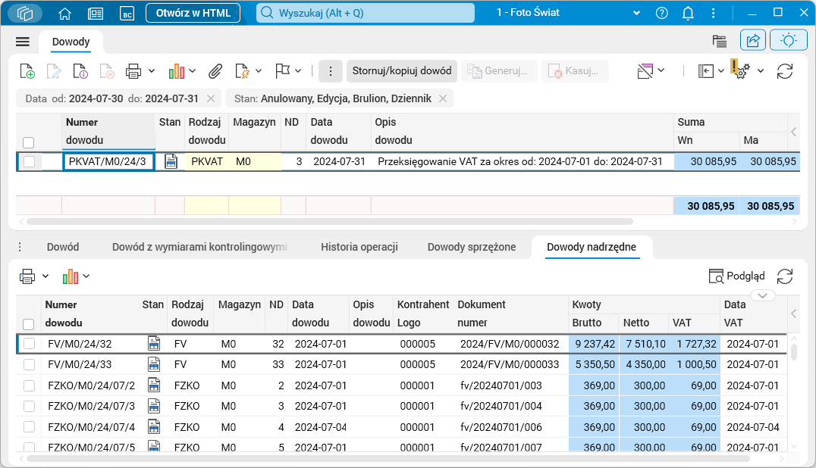The image size is (816, 468).
Task: Switch to the Historia operacji tab
Action: [359, 247]
